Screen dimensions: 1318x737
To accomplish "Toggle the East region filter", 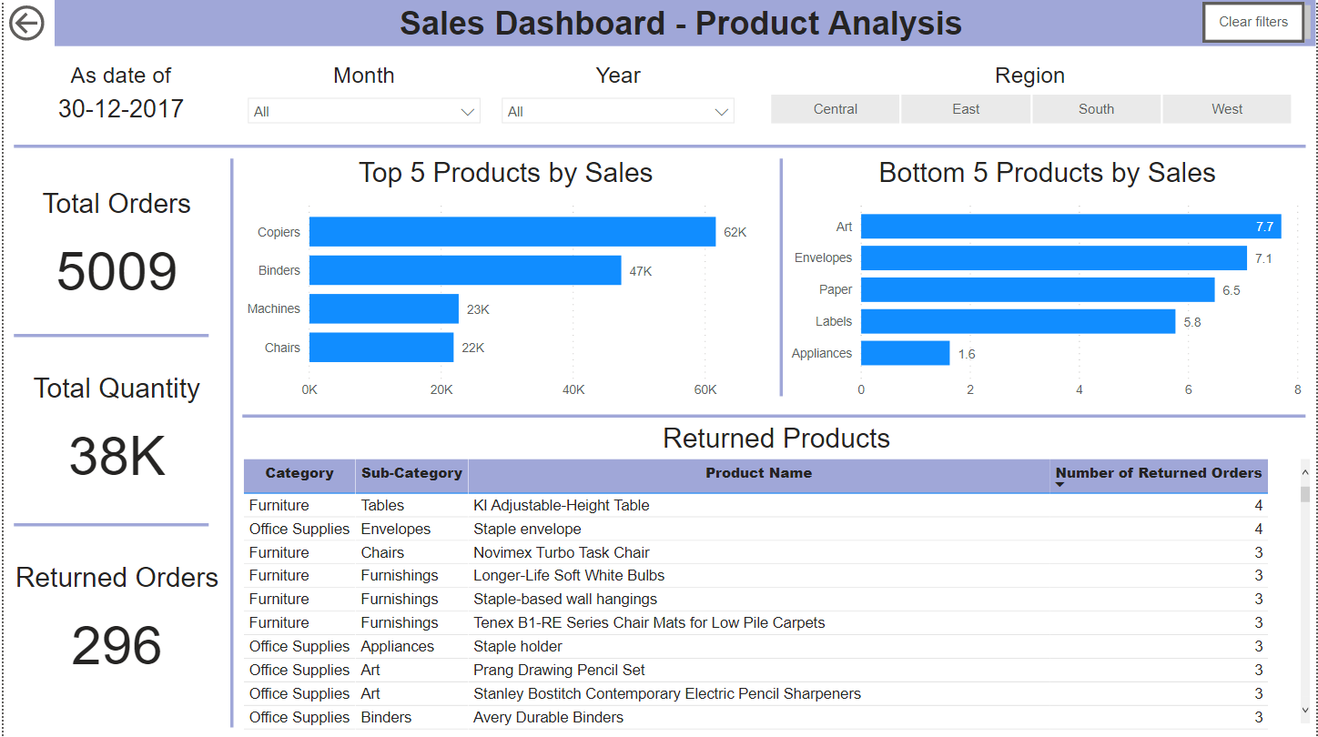I will point(965,108).
